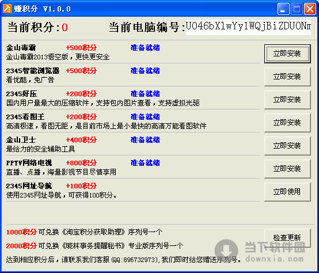This screenshot has height=273, width=319.
Task: Click the 检查更新 button
Action: [x=287, y=238]
